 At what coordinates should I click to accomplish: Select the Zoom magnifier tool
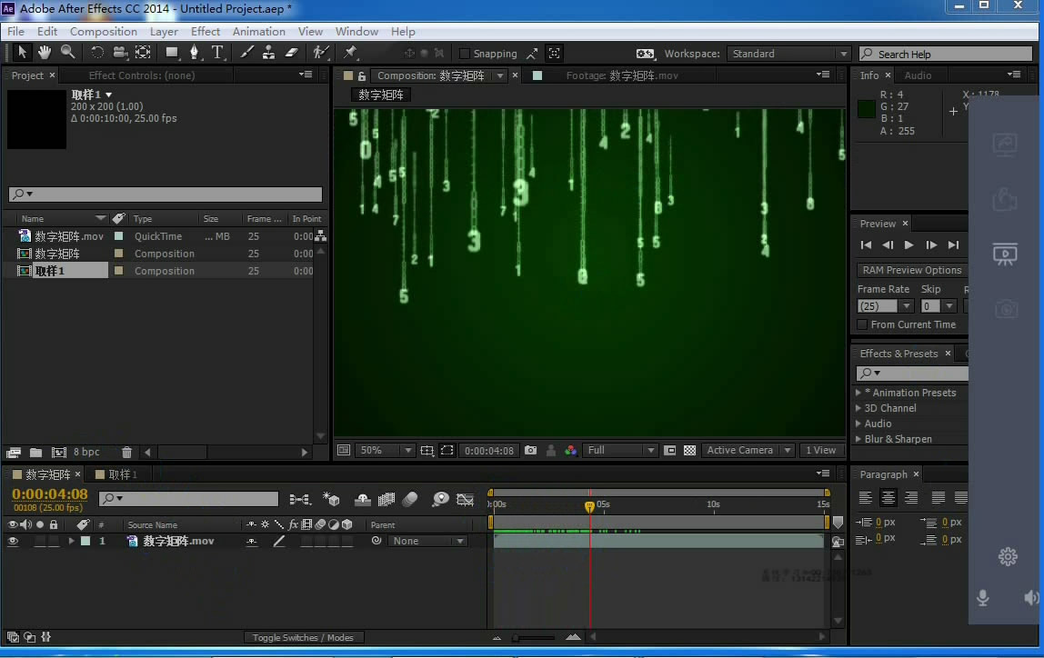67,53
